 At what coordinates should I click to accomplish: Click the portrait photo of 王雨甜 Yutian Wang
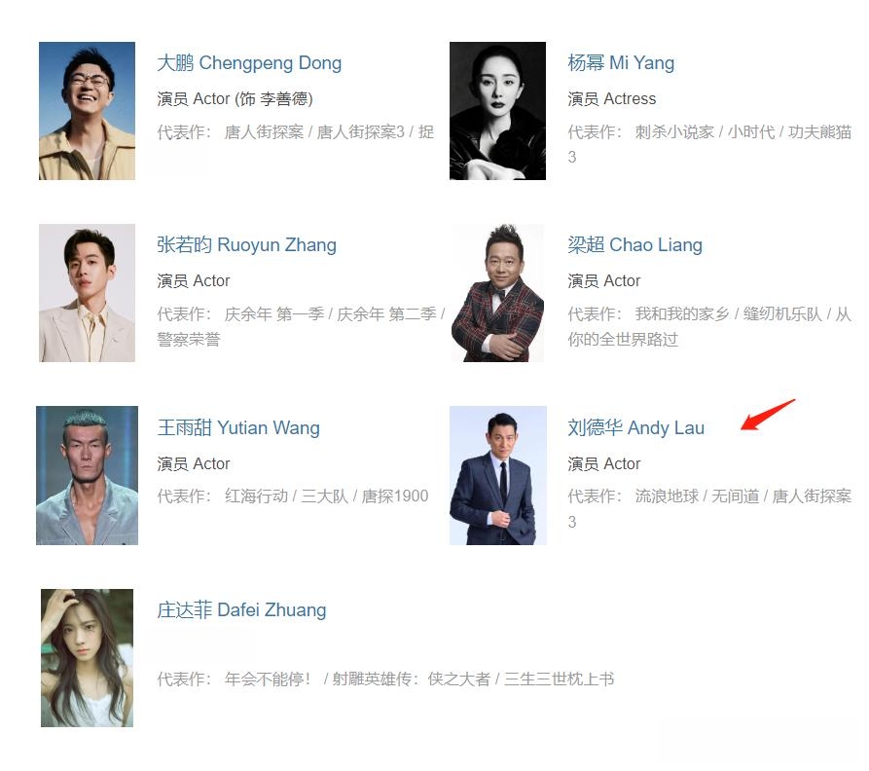(x=87, y=476)
